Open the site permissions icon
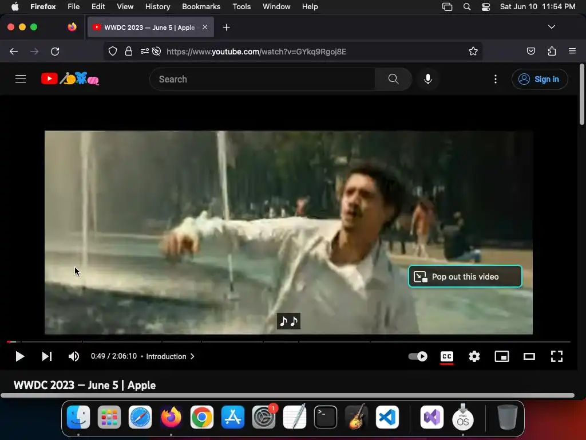The height and width of the screenshot is (440, 586). pyautogui.click(x=144, y=51)
